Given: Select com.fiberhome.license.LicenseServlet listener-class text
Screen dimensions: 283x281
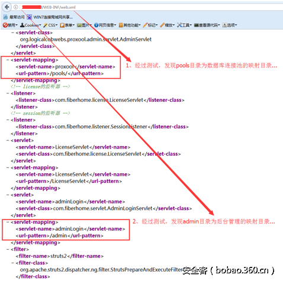Looking at the screenshot, I should (x=99, y=100).
